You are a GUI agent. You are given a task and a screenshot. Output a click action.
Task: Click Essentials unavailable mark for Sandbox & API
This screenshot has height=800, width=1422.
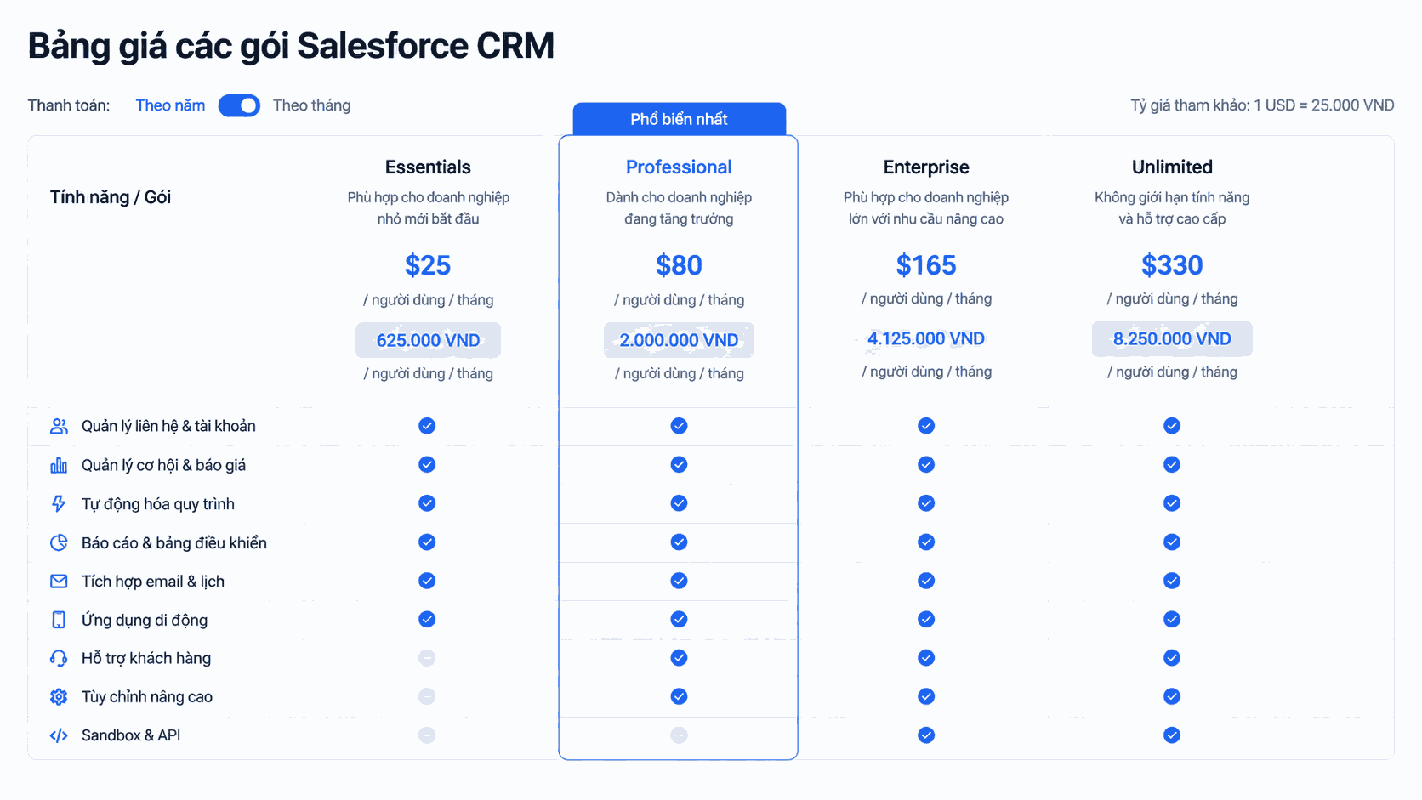427,735
